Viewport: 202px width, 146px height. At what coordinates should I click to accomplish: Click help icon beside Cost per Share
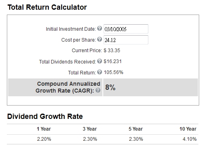coord(100,39)
